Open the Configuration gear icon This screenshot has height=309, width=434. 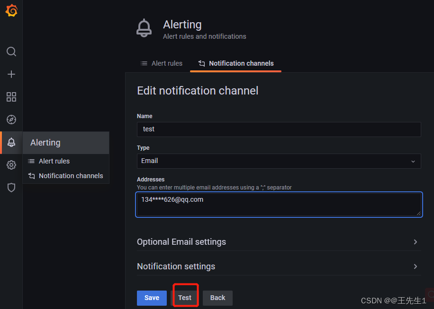click(x=11, y=165)
